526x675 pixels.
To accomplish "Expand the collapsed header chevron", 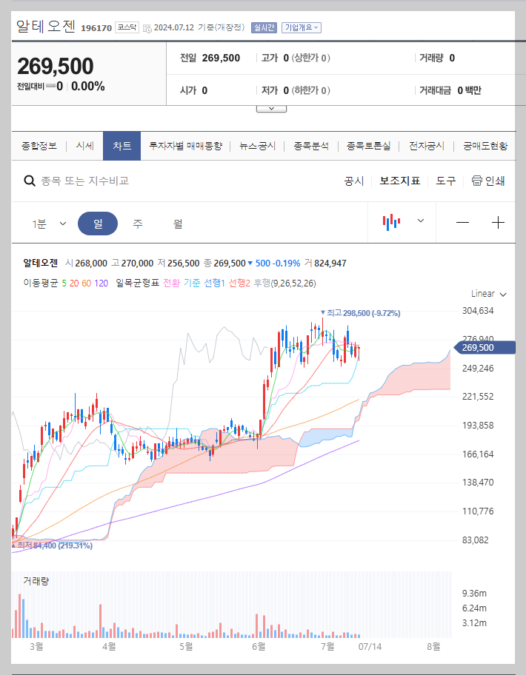I will click(x=271, y=107).
